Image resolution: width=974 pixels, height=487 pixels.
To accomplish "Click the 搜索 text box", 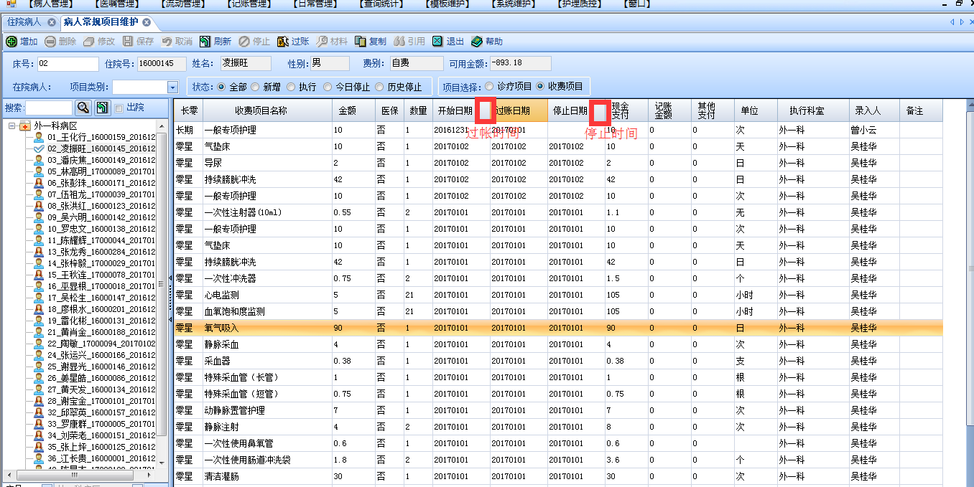I will click(49, 108).
